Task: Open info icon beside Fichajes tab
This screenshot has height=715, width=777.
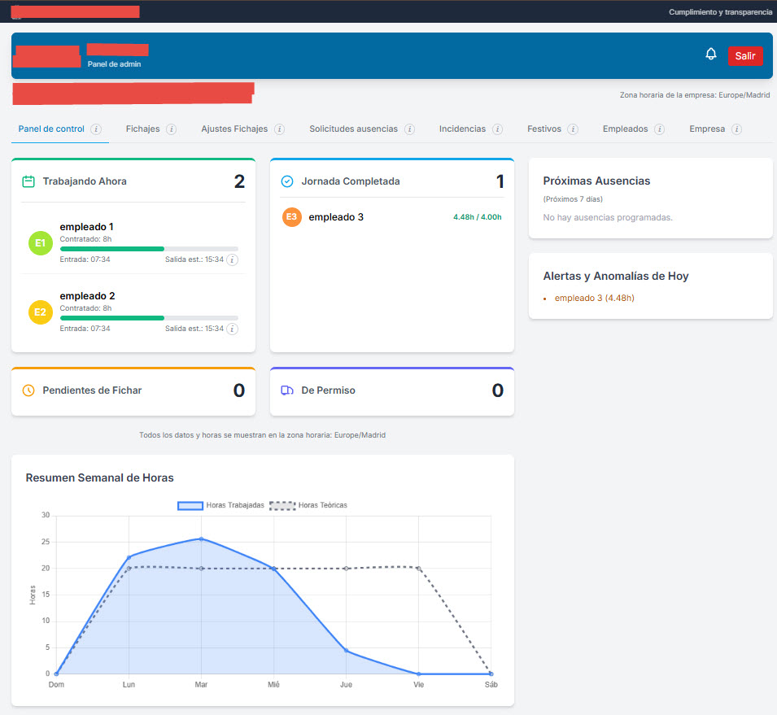Action: point(172,129)
